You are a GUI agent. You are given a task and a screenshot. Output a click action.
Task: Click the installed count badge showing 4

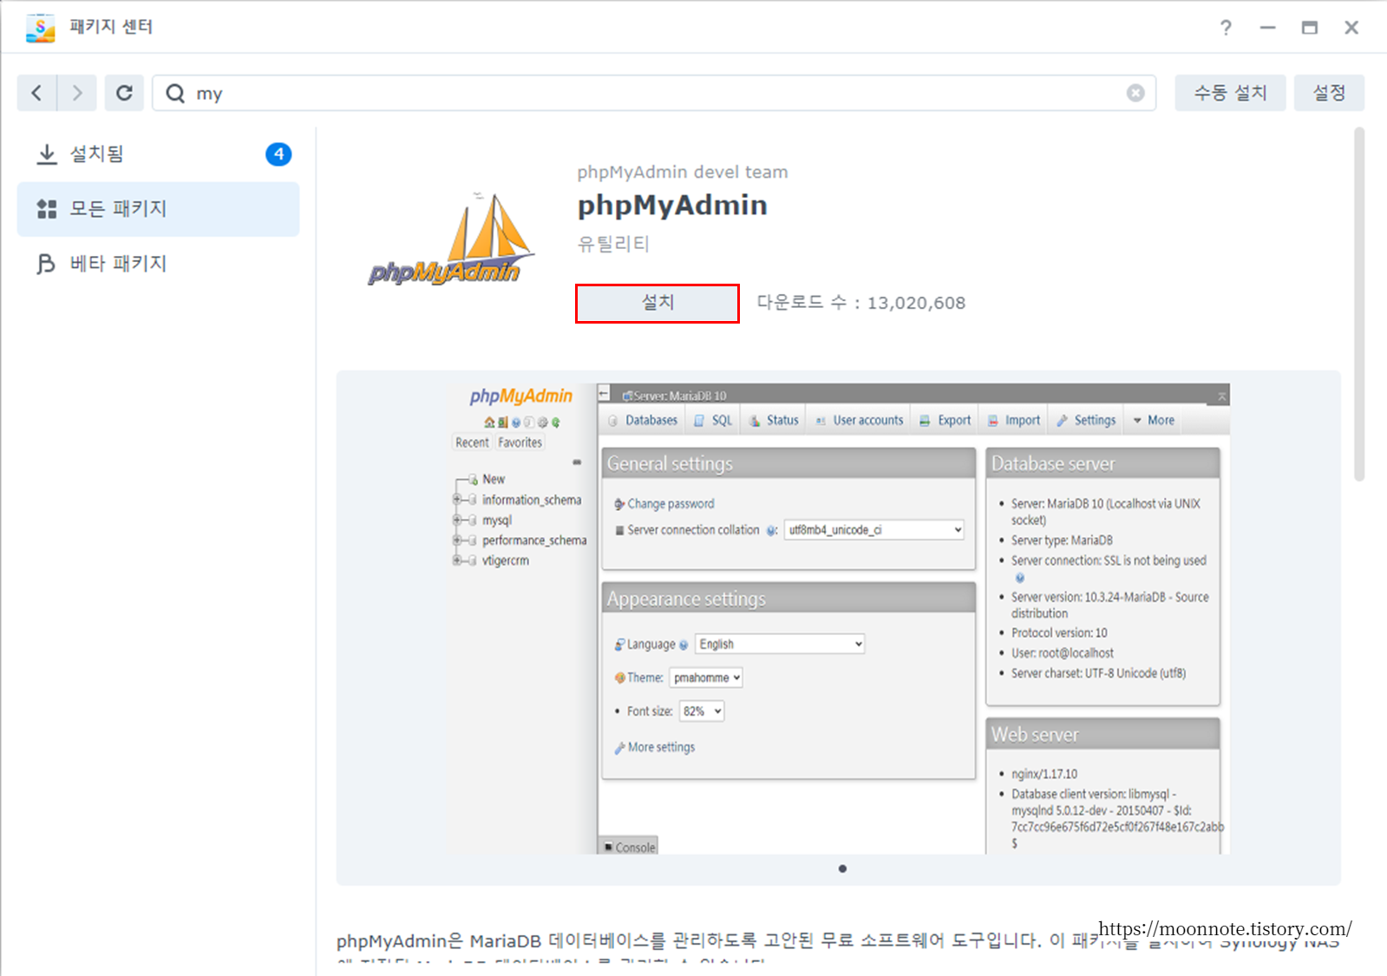click(x=278, y=154)
